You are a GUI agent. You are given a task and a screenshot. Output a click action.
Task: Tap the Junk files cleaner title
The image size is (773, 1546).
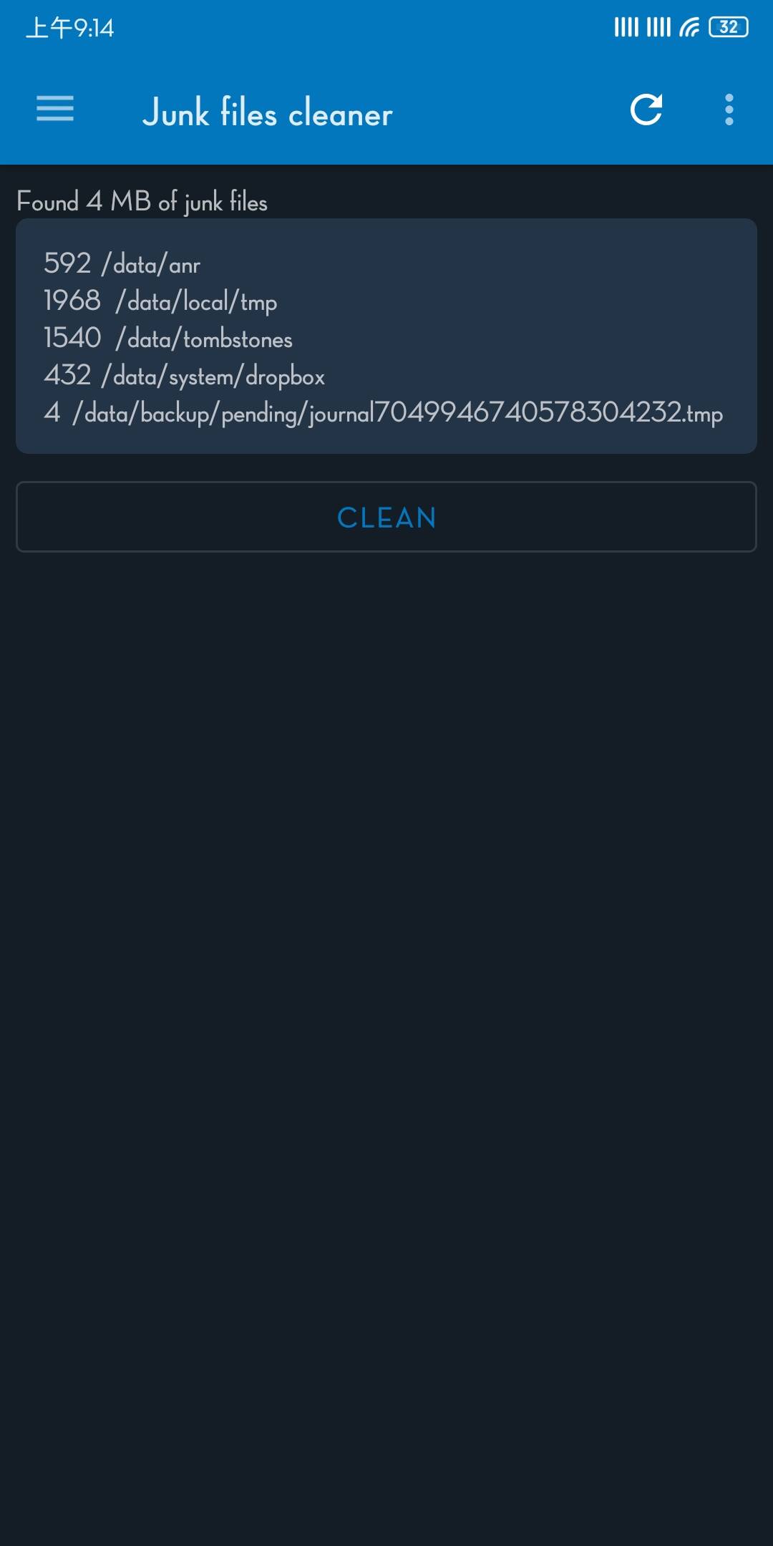(268, 112)
